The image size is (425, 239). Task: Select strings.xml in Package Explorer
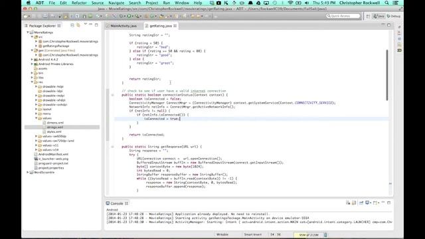[x=54, y=127]
